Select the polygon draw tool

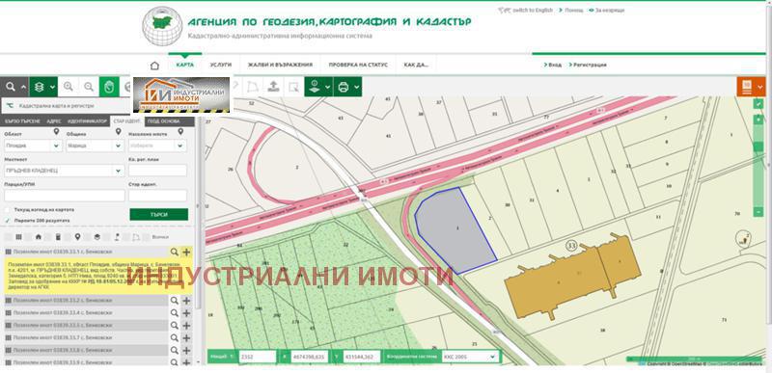(253, 87)
